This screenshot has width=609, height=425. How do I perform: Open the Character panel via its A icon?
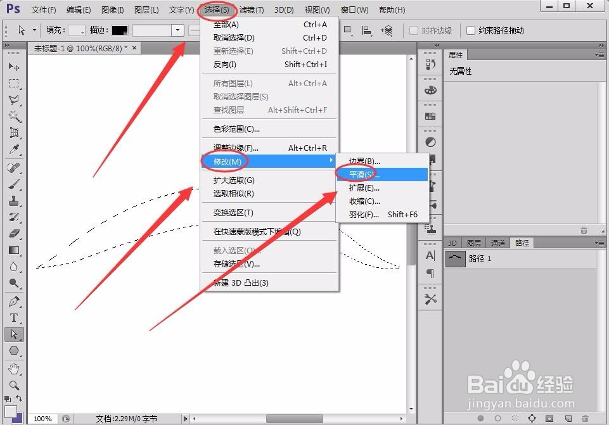429,256
